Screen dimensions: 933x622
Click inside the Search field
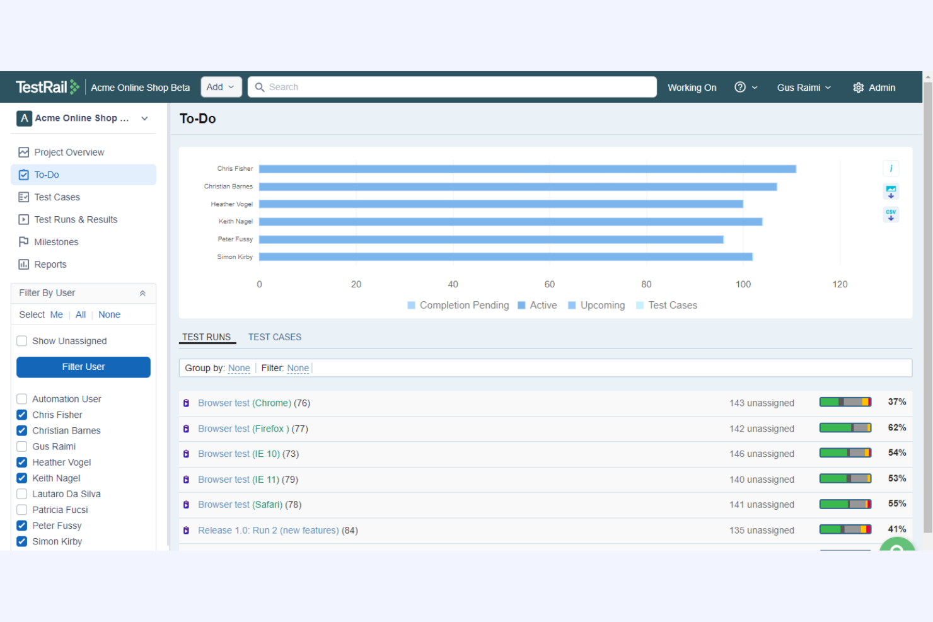coord(451,87)
